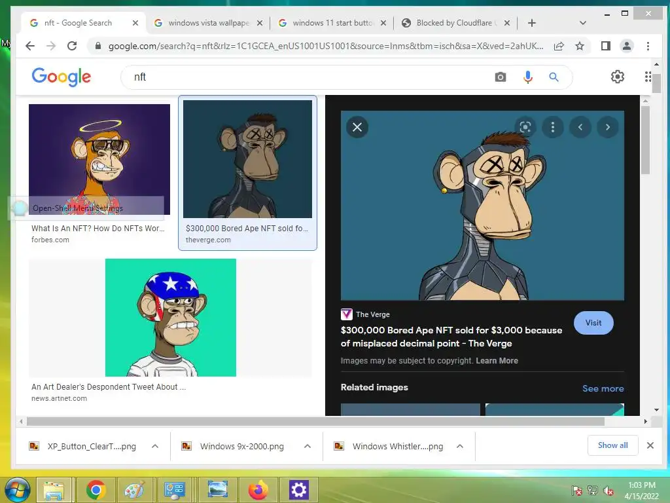Click the scroll-right arrow of horizontal scrollbar
The image size is (670, 503).
645,421
